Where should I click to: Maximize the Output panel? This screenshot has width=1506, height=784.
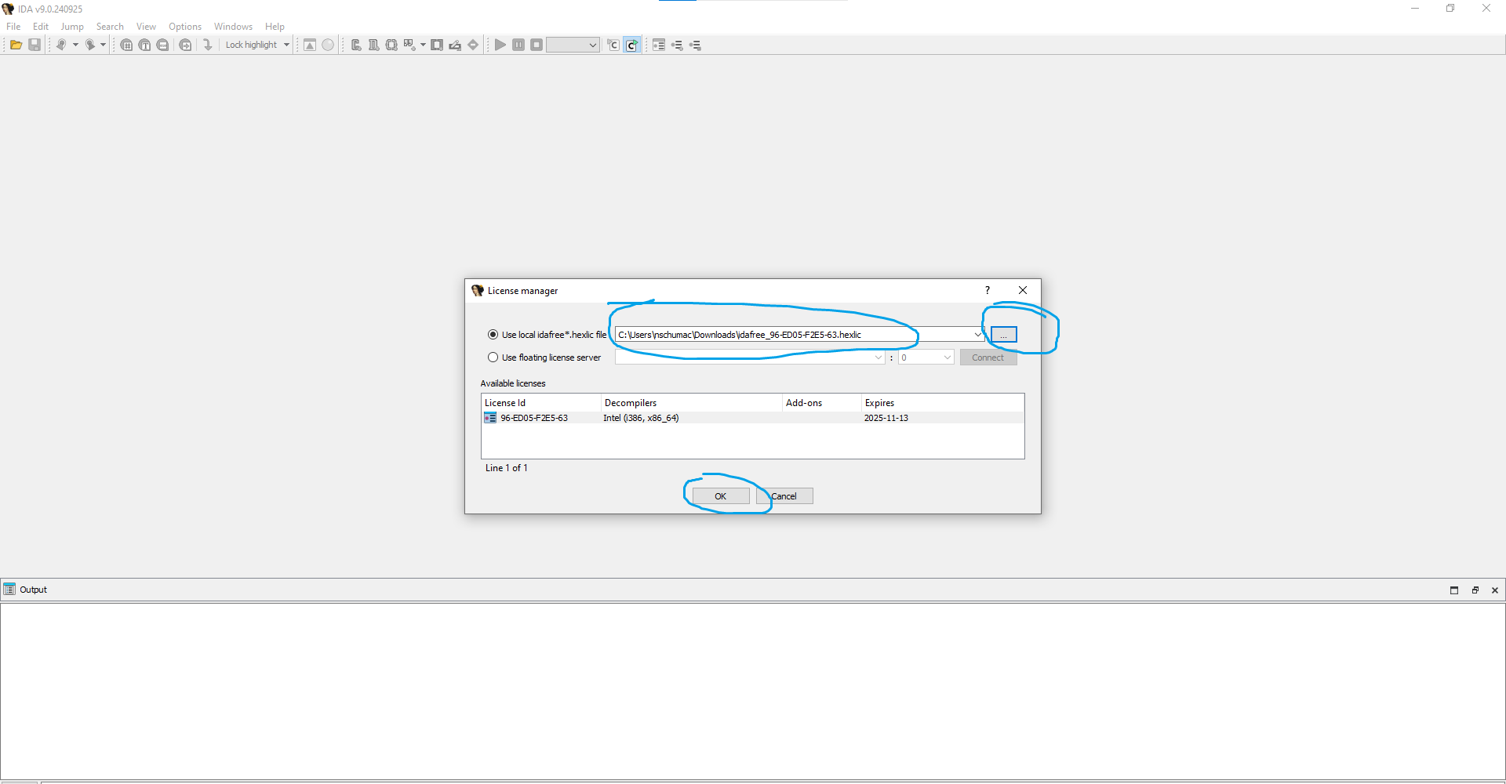coord(1454,590)
